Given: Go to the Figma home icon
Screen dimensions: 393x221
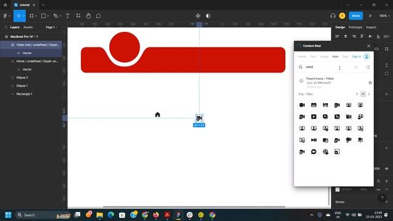Looking at the screenshot, I should click(6, 5).
